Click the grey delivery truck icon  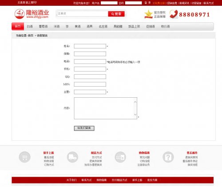72,157
